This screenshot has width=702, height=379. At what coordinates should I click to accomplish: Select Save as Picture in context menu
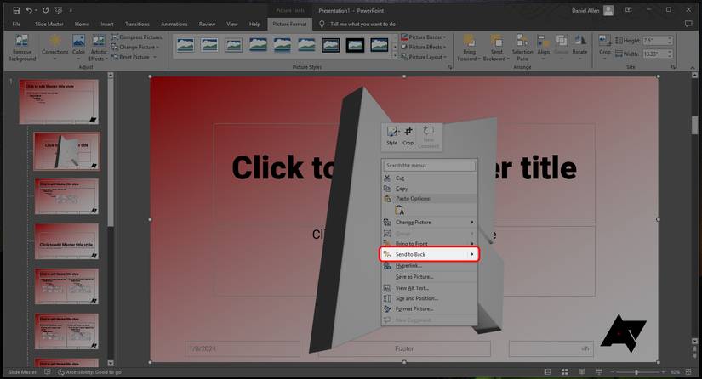tap(414, 276)
